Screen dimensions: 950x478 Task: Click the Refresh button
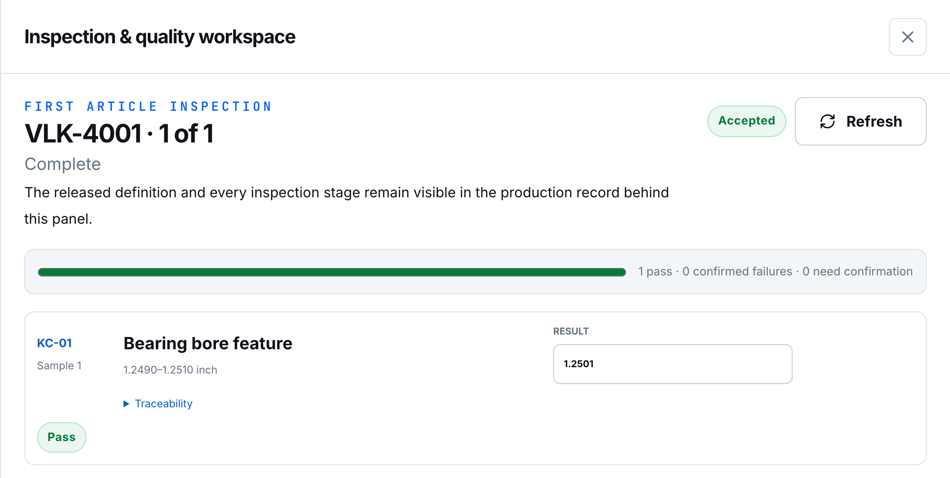860,121
